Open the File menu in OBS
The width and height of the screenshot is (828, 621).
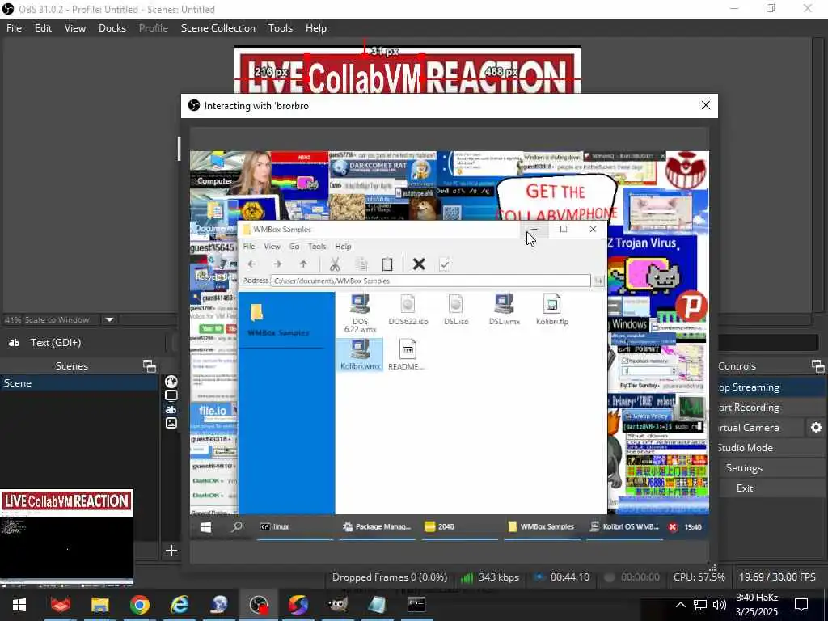click(15, 28)
